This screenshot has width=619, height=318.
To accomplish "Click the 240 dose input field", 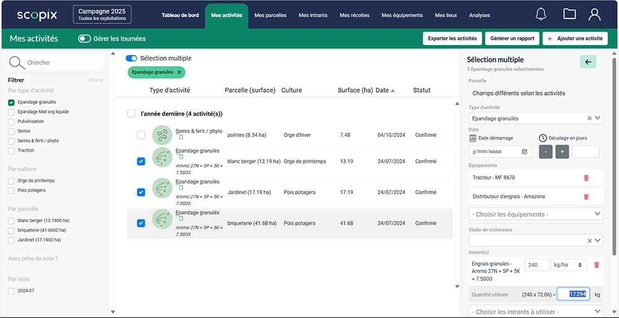I will pyautogui.click(x=537, y=266).
